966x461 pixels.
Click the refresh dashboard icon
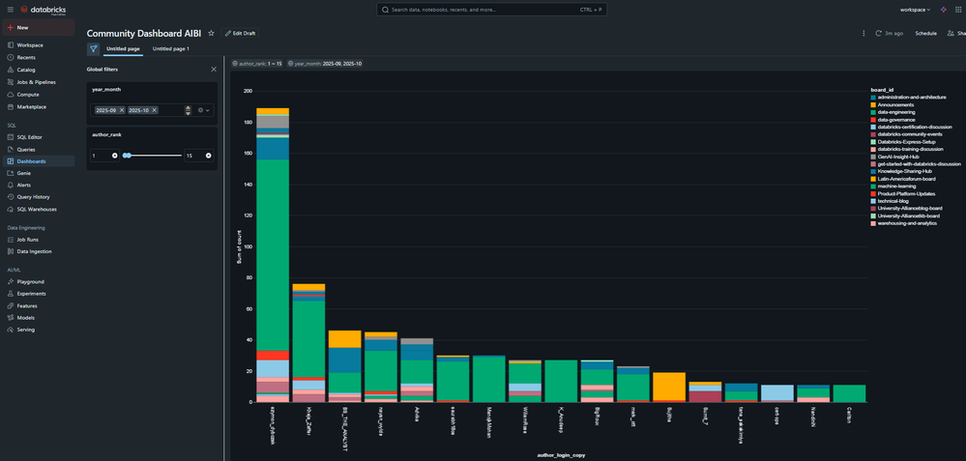click(877, 33)
